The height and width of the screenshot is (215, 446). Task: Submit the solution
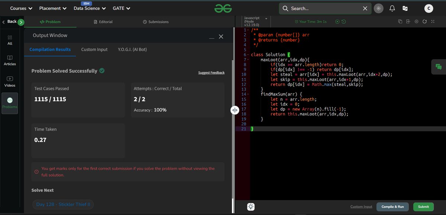[x=423, y=207]
